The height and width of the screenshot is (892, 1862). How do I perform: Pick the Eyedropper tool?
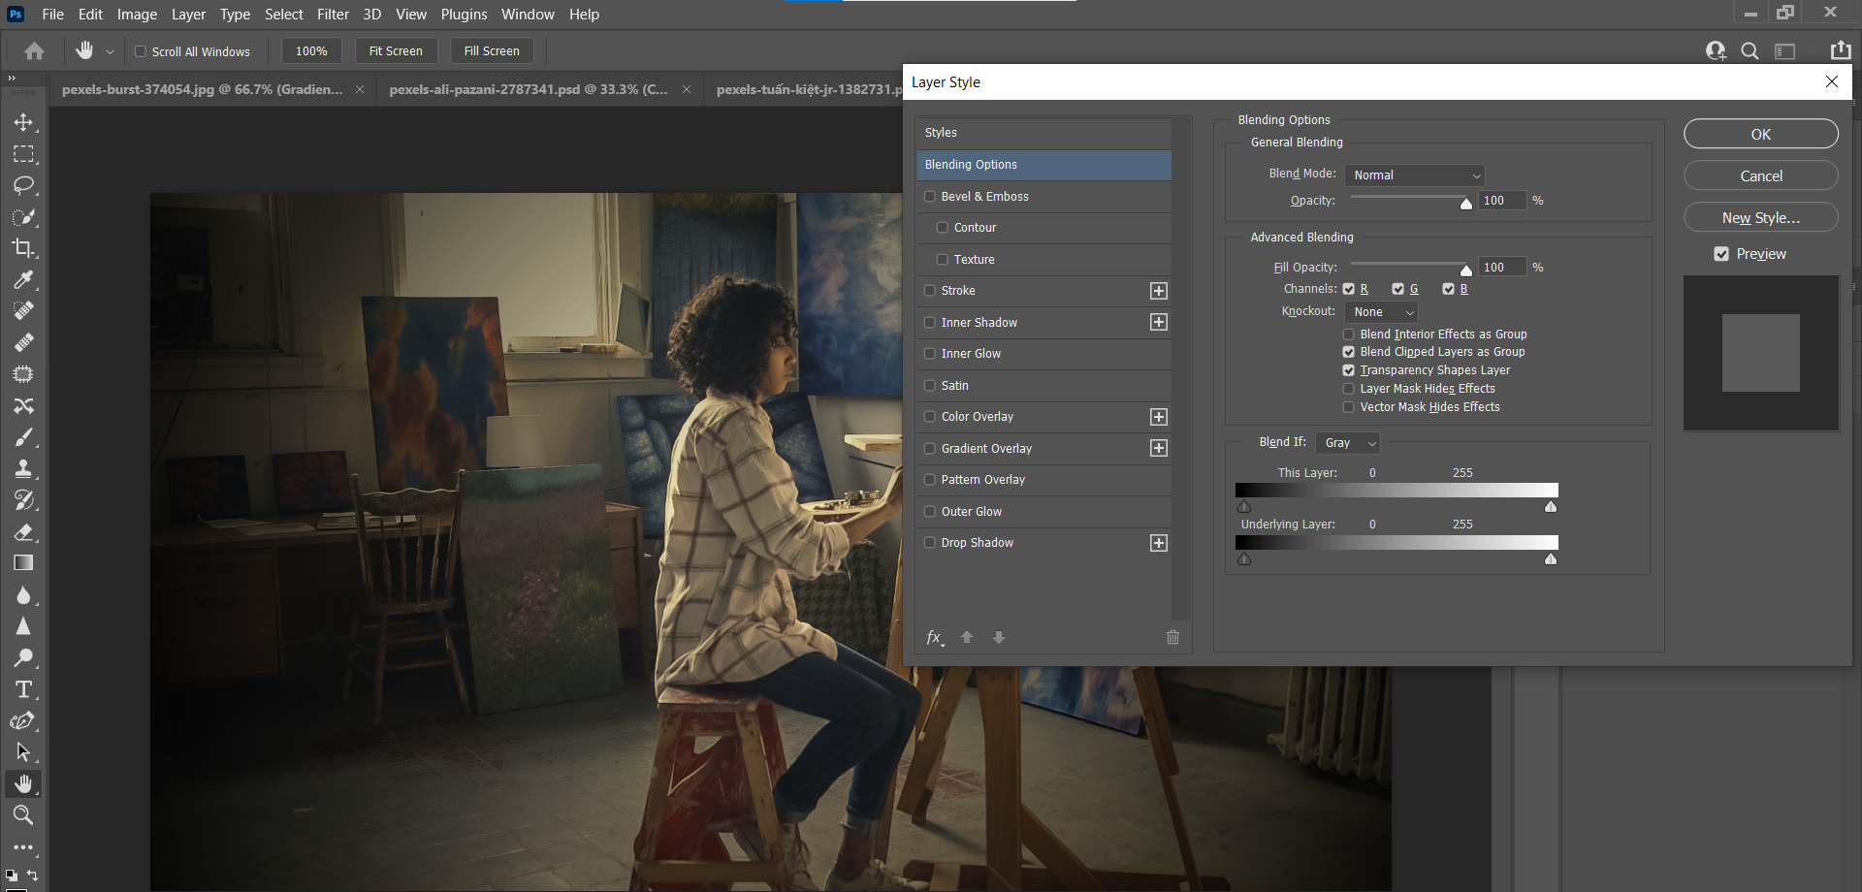[24, 279]
